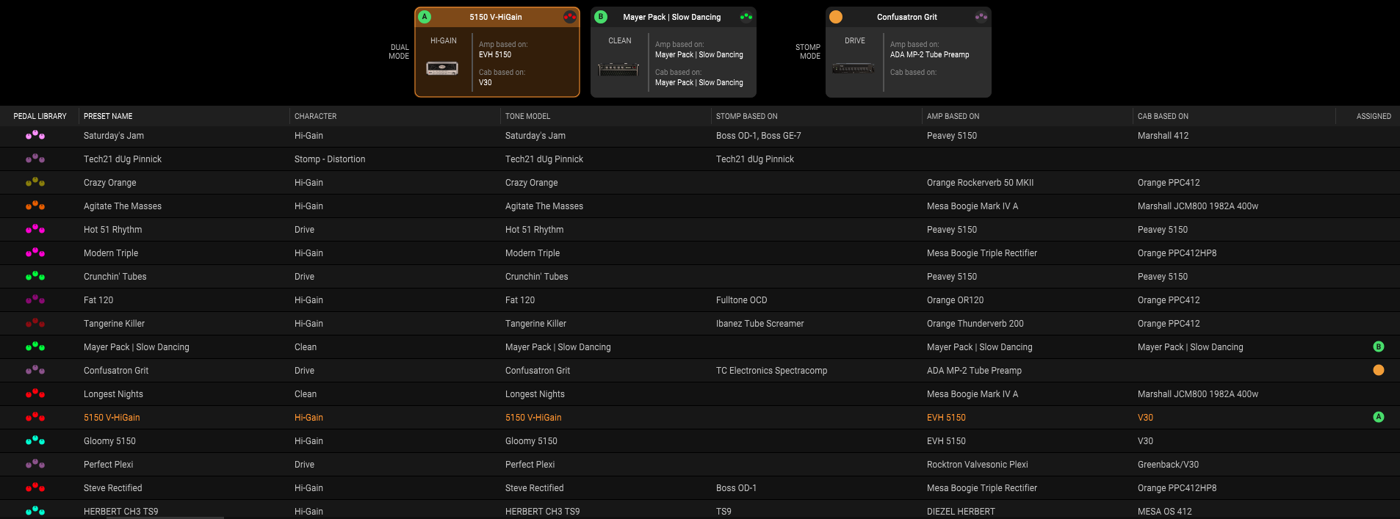Select the Crazy Orange preset name
Screen dimensions: 1400x519
pyautogui.click(x=110, y=183)
